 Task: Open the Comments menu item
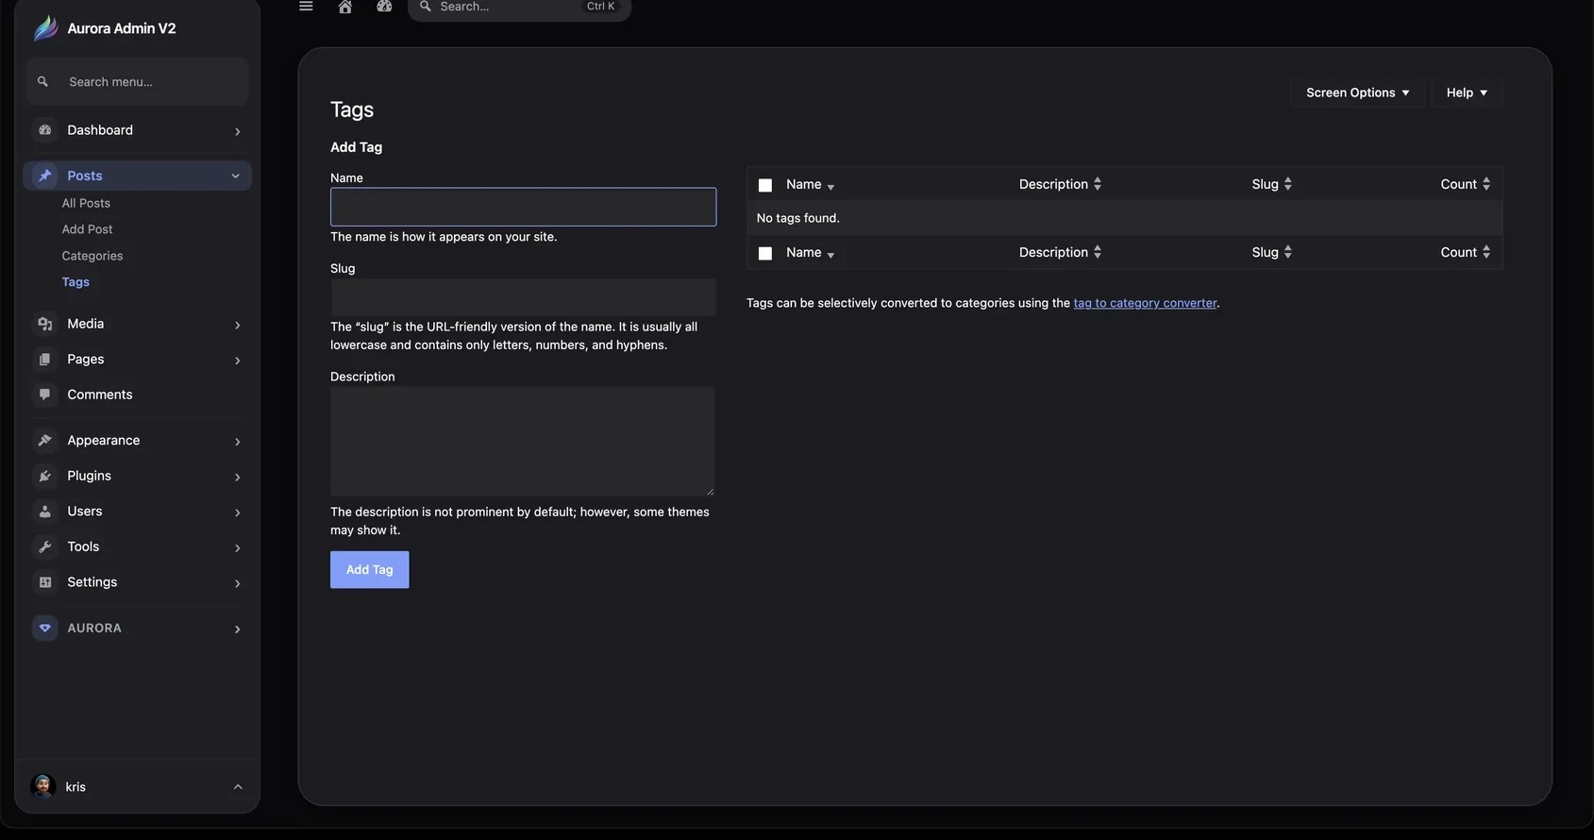137,395
